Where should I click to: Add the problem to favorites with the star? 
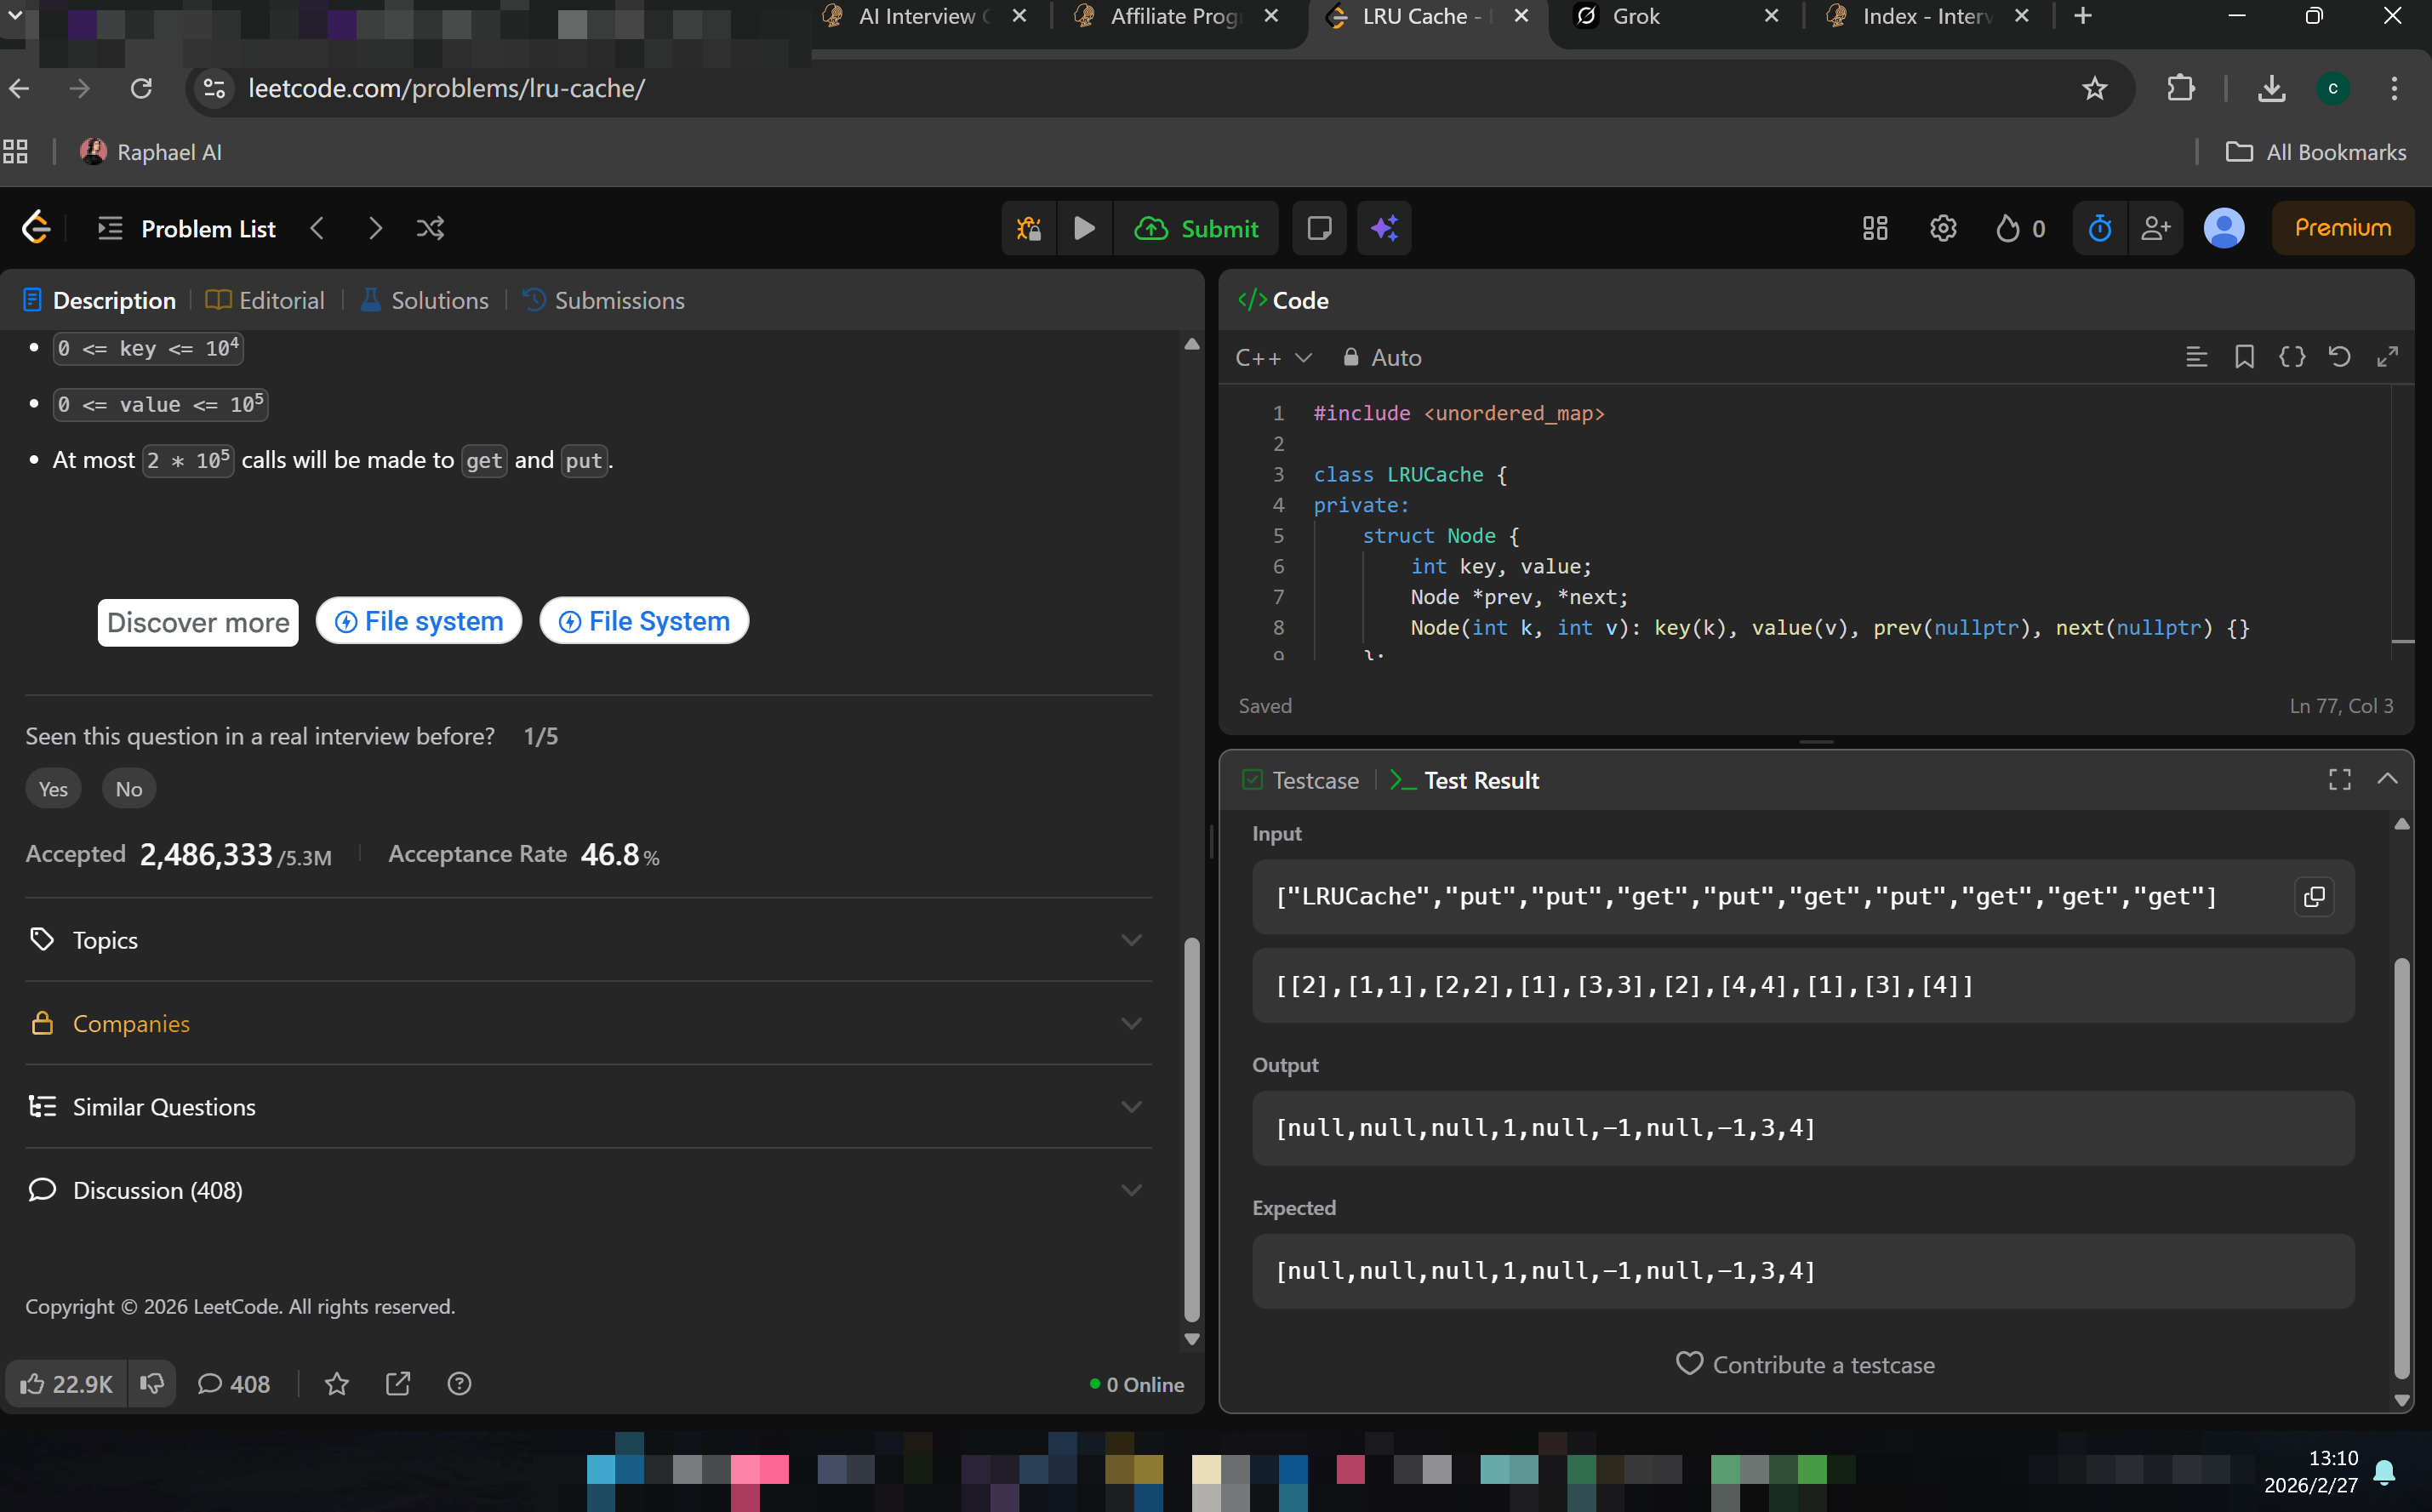pyautogui.click(x=337, y=1384)
